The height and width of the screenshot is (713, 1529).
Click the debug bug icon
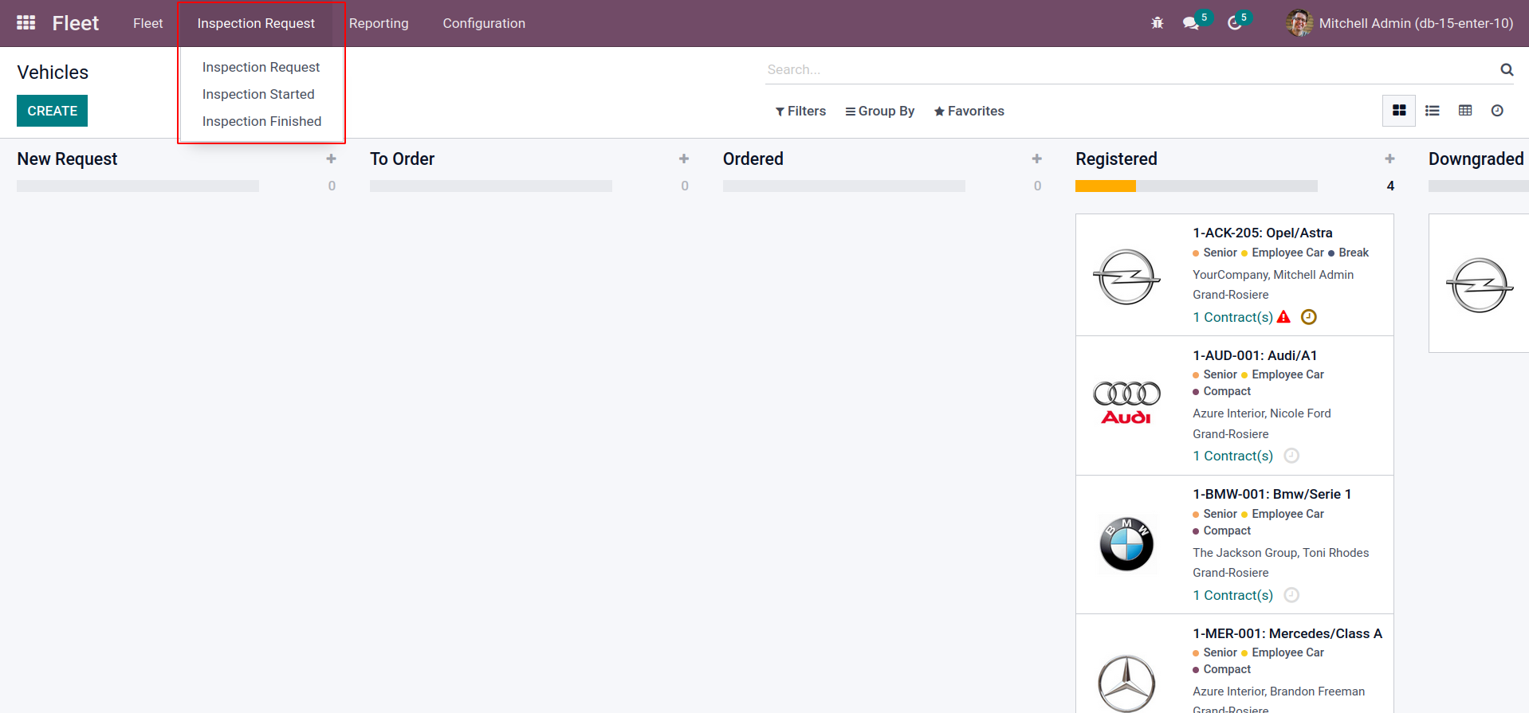(x=1158, y=23)
